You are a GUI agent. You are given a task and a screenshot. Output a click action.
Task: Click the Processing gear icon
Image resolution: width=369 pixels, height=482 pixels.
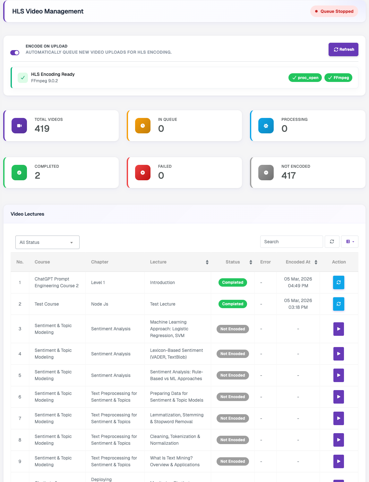point(266,126)
